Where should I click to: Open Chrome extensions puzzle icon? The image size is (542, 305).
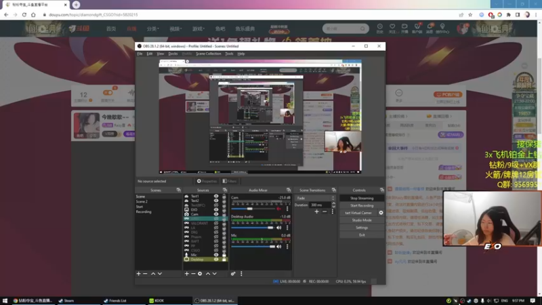pos(509,15)
